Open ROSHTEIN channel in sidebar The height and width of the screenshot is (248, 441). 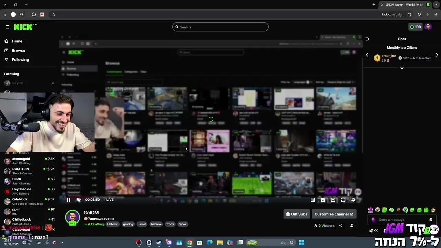(29, 171)
